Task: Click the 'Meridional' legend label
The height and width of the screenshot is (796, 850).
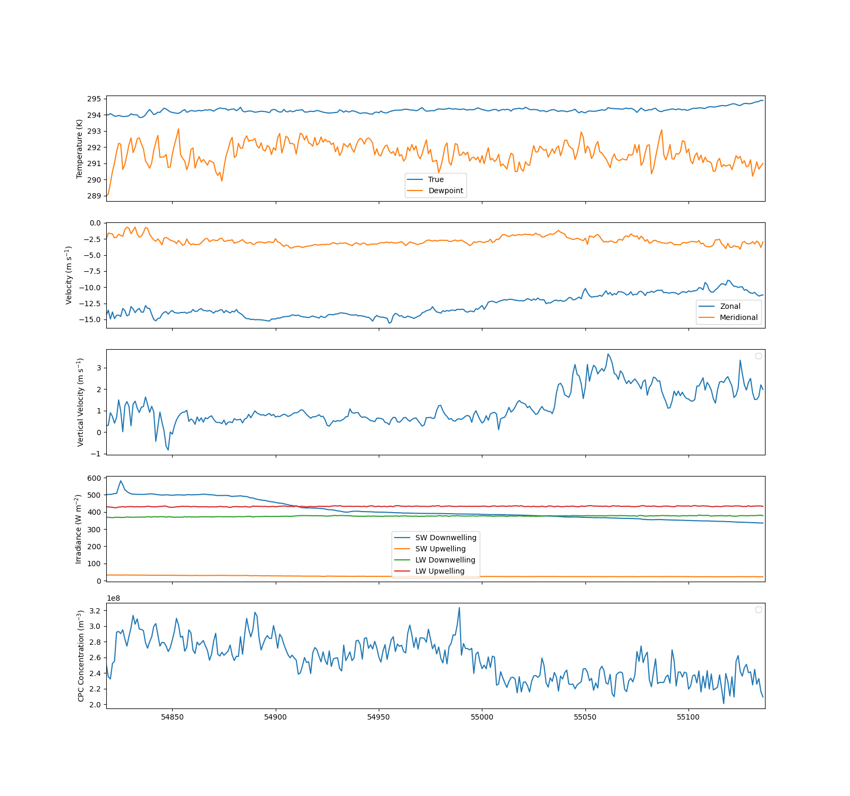Action: tap(738, 317)
